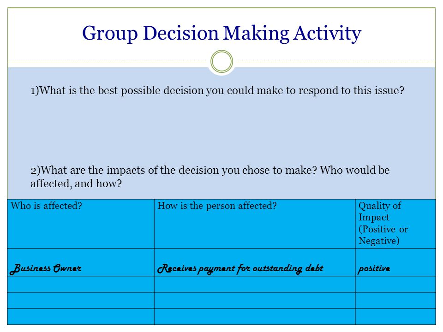Select question 1 about best possible decision
443x332 pixels.
pos(217,90)
